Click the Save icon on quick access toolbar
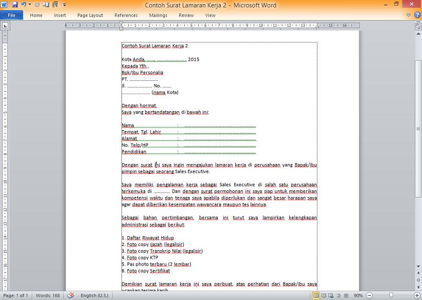The height and width of the screenshot is (300, 422). (14, 5)
